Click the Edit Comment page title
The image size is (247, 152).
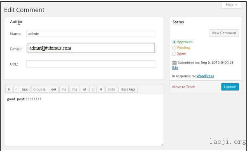coord(24,10)
